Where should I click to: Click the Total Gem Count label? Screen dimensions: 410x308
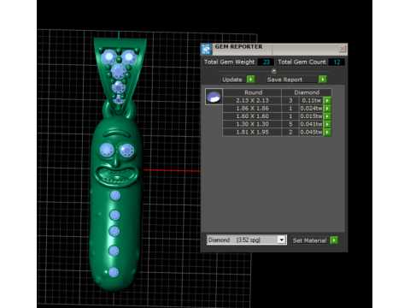pyautogui.click(x=302, y=62)
